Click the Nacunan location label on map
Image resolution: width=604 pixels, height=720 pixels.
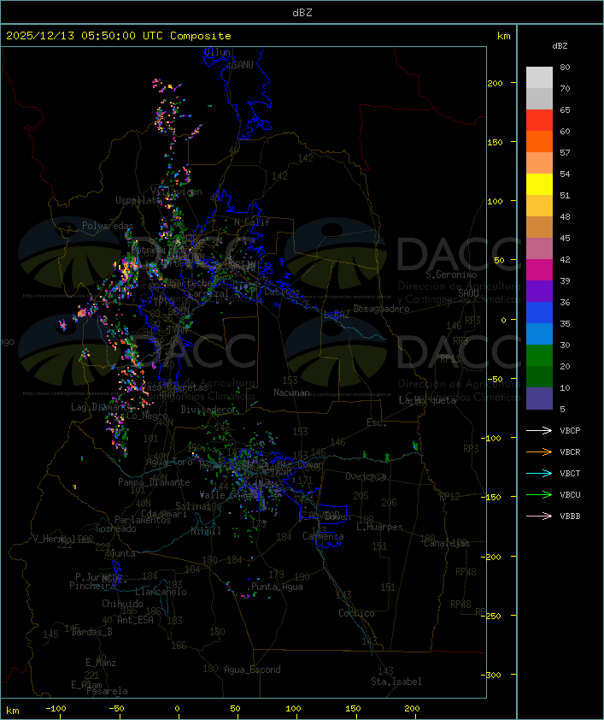click(x=291, y=392)
